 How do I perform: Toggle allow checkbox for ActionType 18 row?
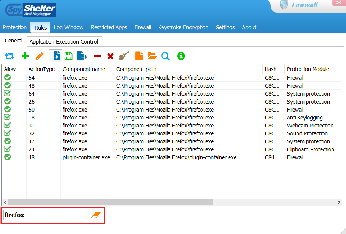(7, 117)
